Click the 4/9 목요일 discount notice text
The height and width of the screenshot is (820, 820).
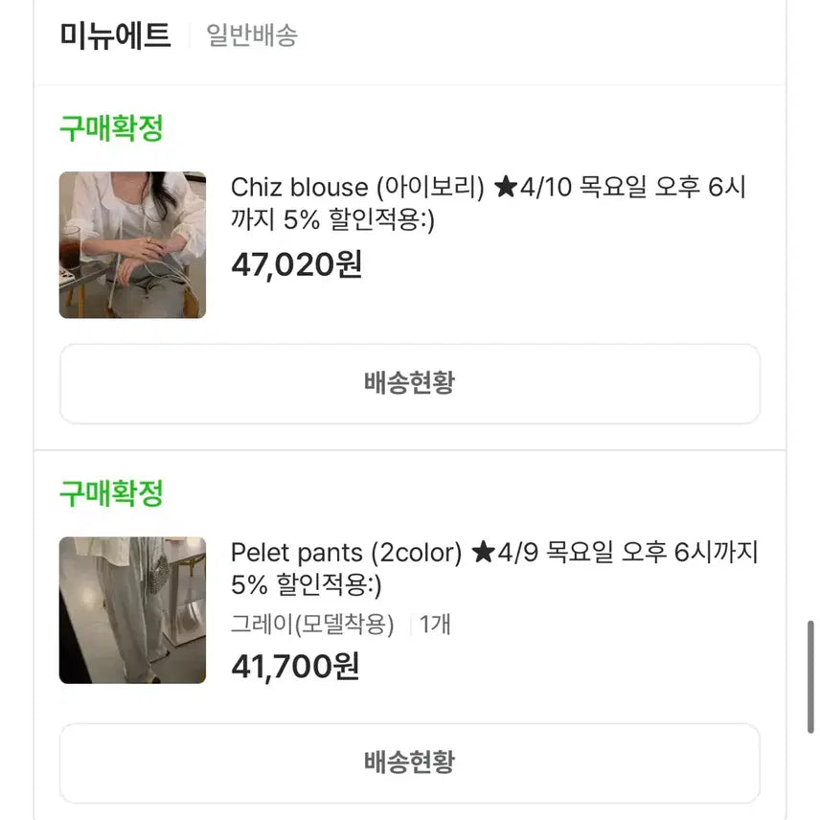click(627, 553)
